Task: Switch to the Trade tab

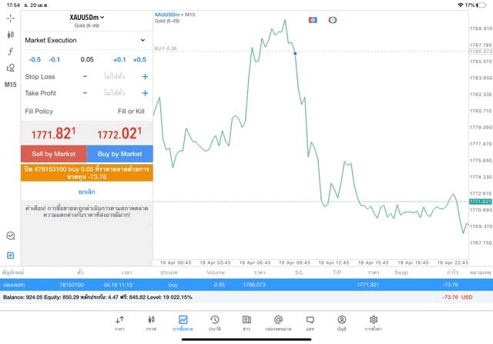Action: (183, 323)
